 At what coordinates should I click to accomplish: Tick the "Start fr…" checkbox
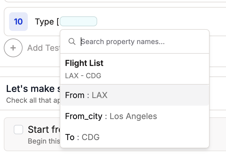(x=18, y=130)
